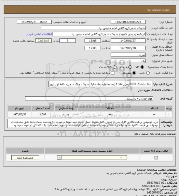Viewport: 179px width, 196px height.
Task: Click the remaining time 23:52:05 field
Action: click(x=43, y=41)
